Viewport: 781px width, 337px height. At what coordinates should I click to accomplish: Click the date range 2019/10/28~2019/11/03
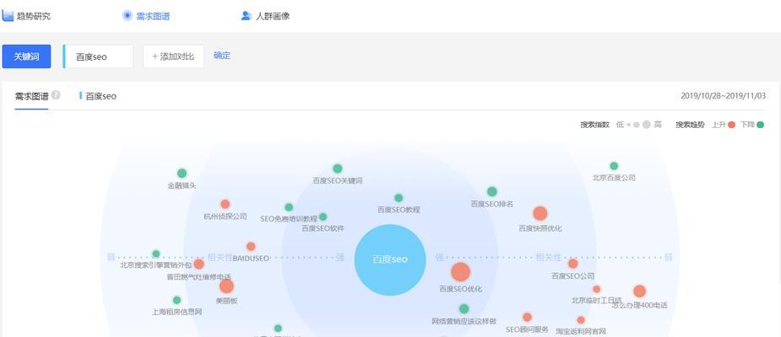tap(724, 96)
